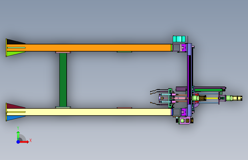Viewport: 248px width, 160px height.
Task: Select the cyan block above gantry
Action: (179, 39)
